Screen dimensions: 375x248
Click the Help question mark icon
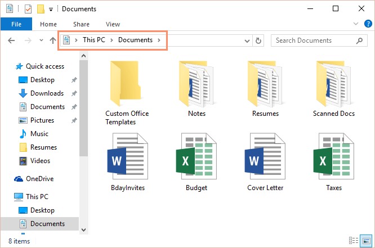tap(367, 24)
